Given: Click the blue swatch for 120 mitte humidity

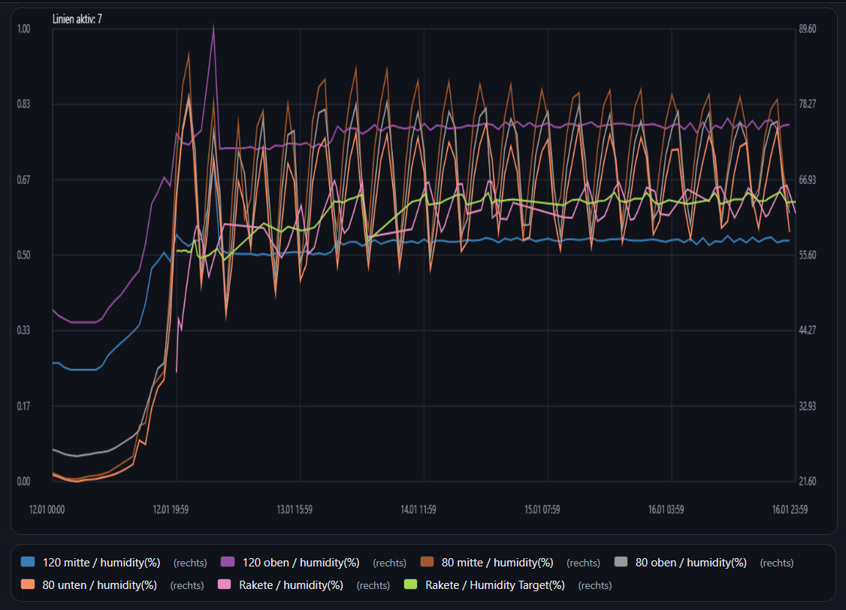Looking at the screenshot, I should coord(29,562).
